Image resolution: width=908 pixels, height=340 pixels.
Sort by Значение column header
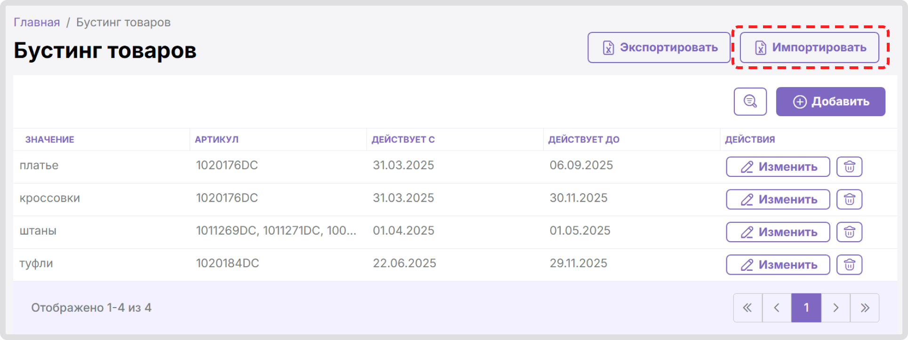[50, 140]
